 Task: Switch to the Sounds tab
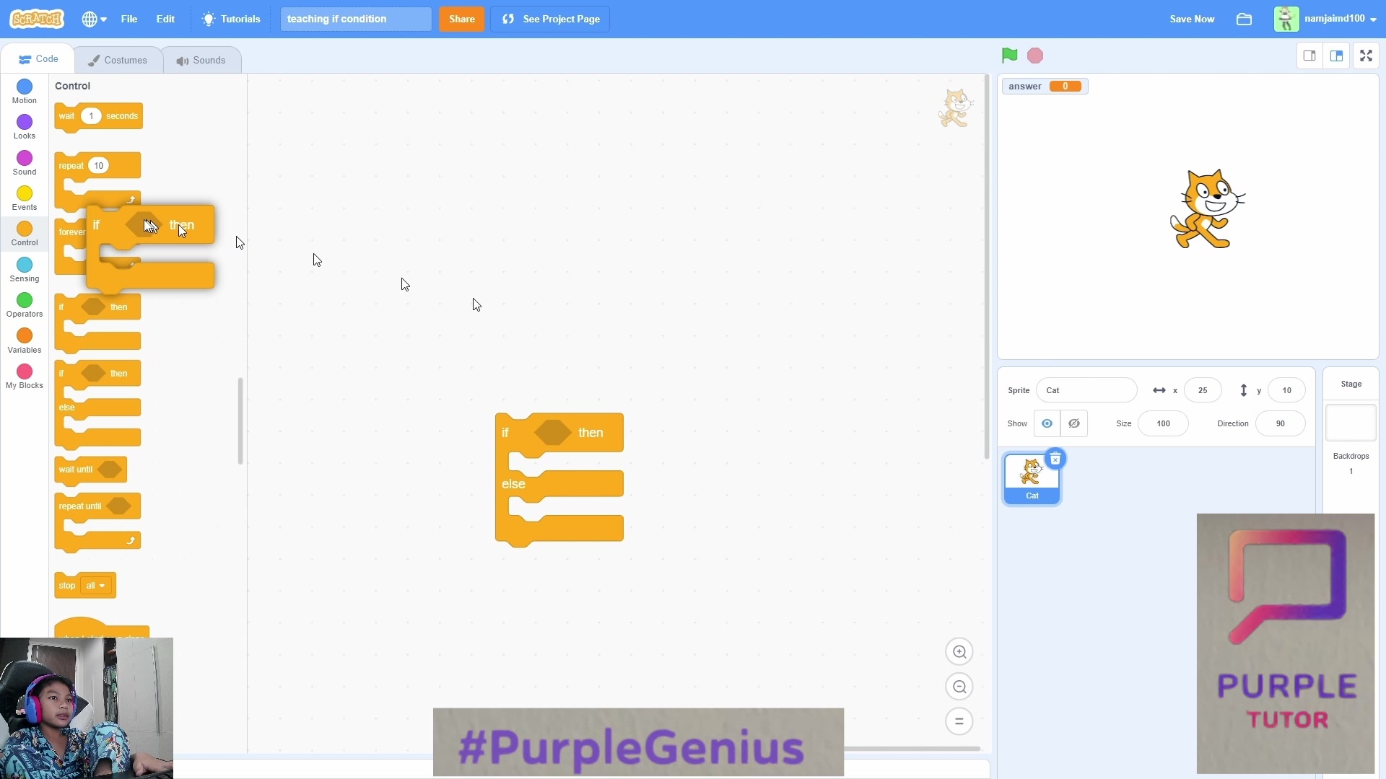tap(201, 60)
